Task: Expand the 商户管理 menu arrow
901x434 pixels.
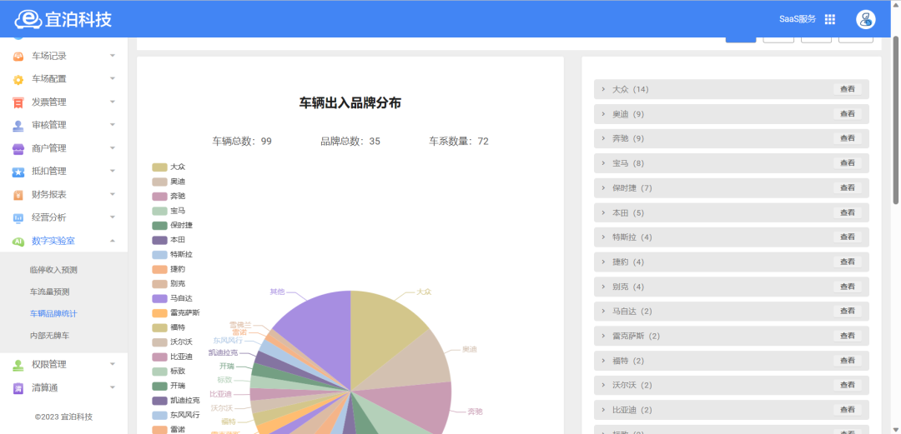Action: [113, 148]
